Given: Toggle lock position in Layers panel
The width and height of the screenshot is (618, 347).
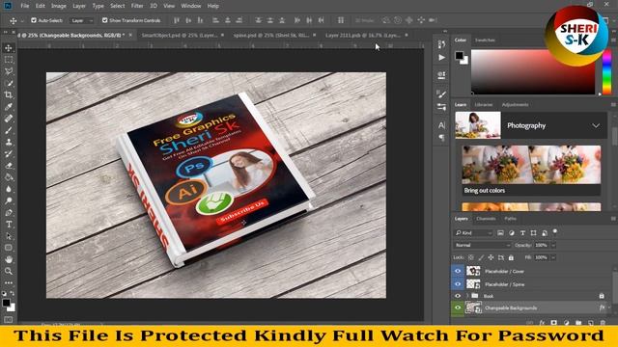Looking at the screenshot, I should point(491,257).
